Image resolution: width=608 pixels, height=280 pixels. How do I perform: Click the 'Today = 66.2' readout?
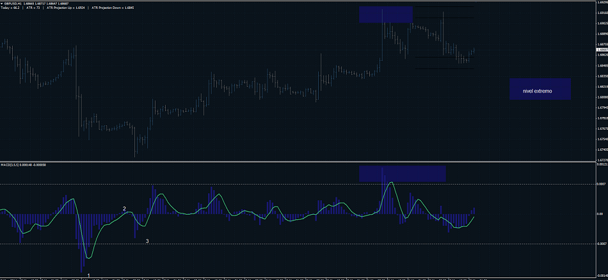(x=12, y=8)
